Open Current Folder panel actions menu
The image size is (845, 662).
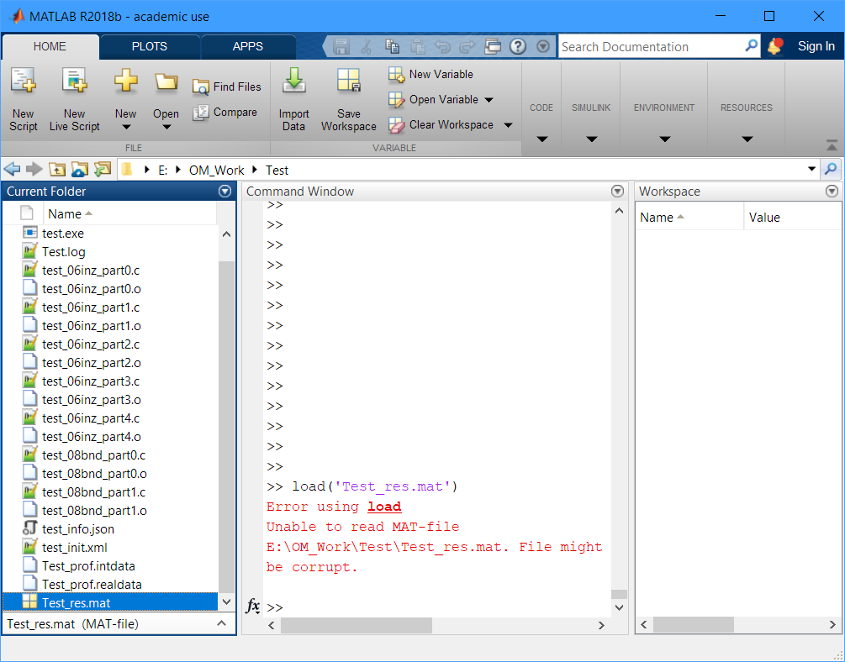click(x=224, y=192)
